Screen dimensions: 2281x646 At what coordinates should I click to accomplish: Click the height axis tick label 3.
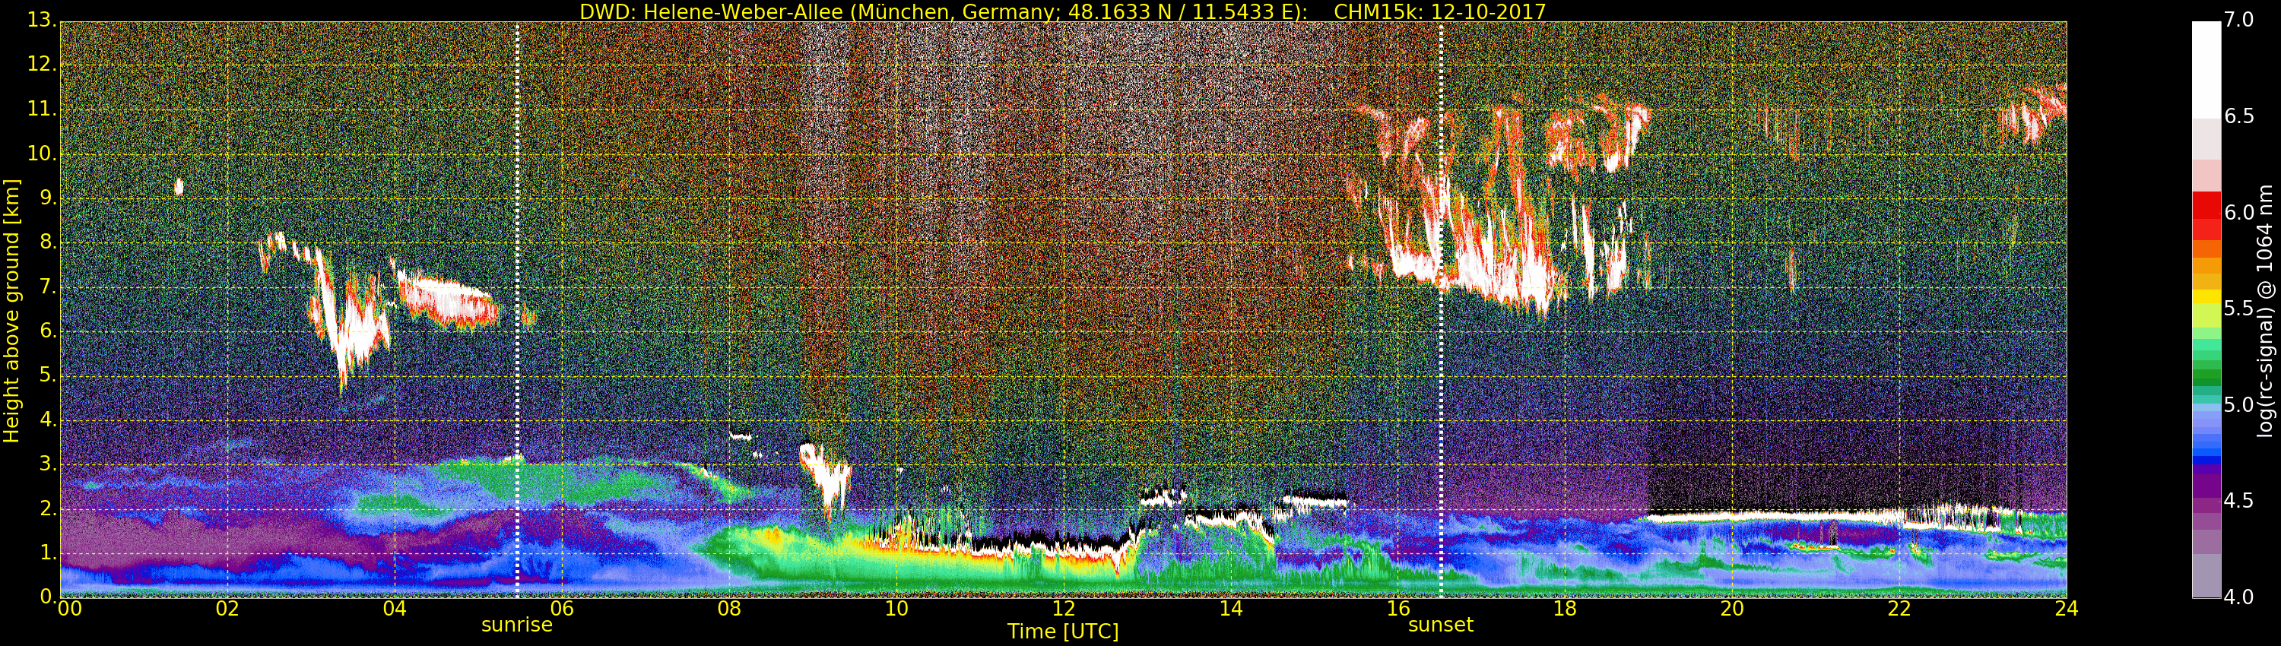(x=48, y=464)
